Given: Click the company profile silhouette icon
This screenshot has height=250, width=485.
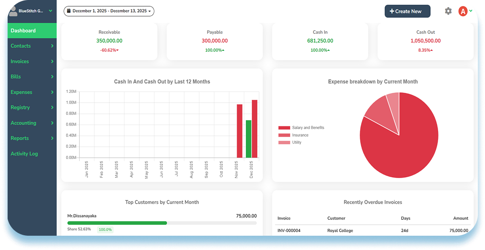Looking at the screenshot, I should coord(13,11).
